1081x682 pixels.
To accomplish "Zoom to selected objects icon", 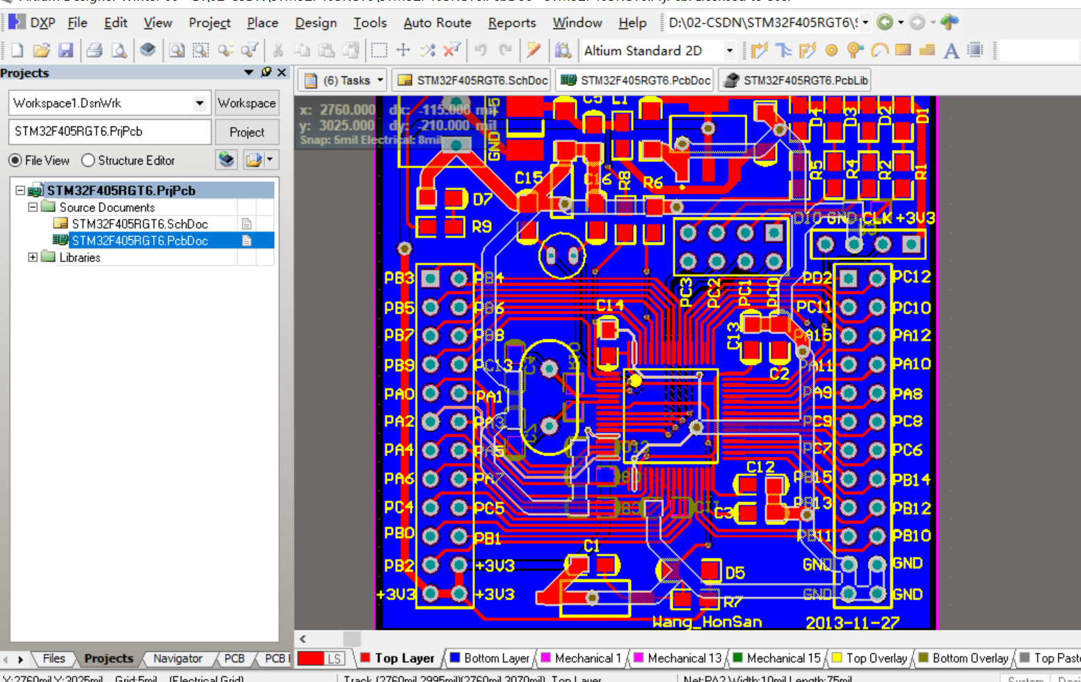I will (x=225, y=50).
